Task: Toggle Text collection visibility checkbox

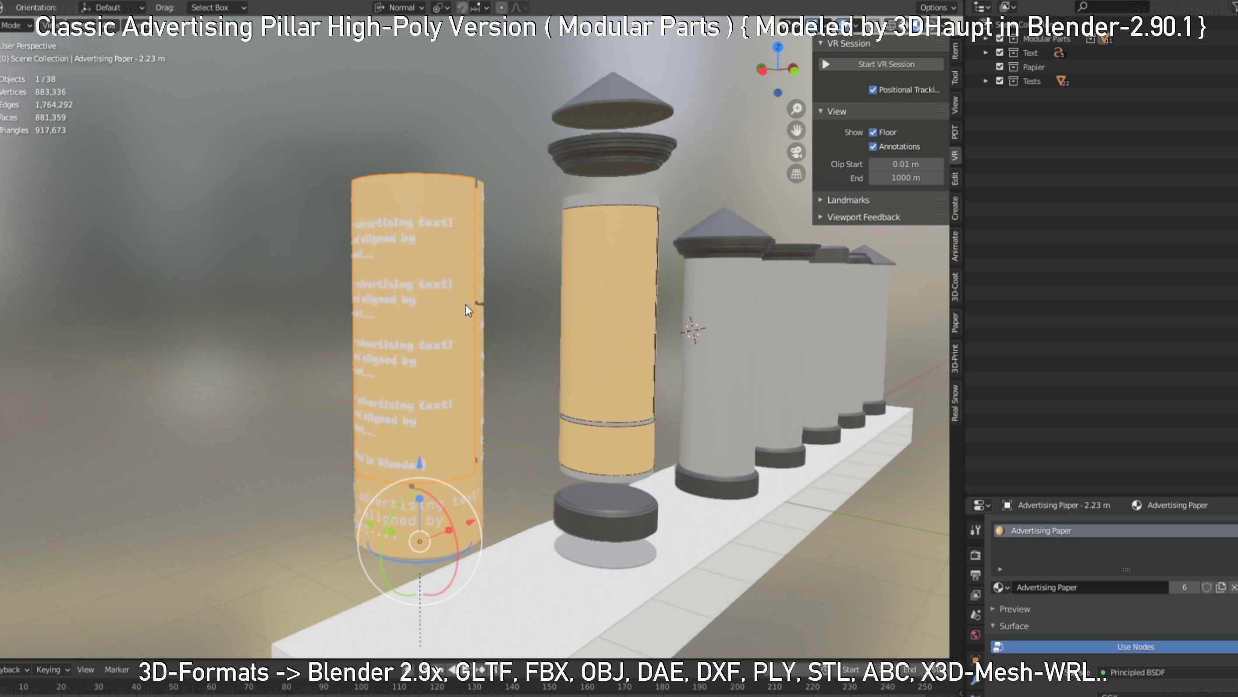Action: [x=1000, y=53]
